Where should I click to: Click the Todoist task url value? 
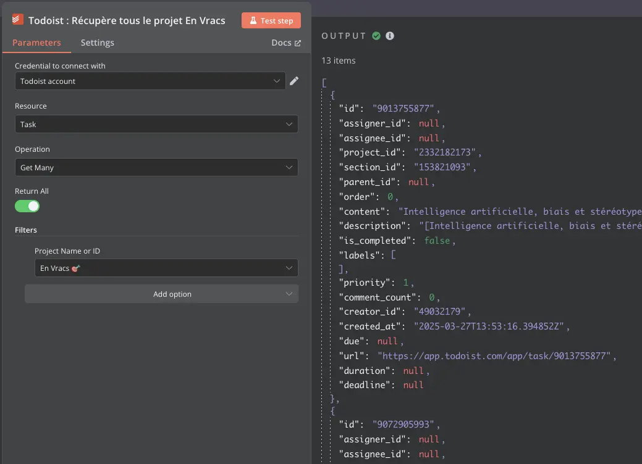point(494,355)
